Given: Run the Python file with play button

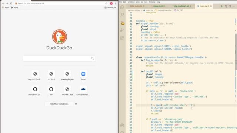Looking at the screenshot, I should [222, 6].
